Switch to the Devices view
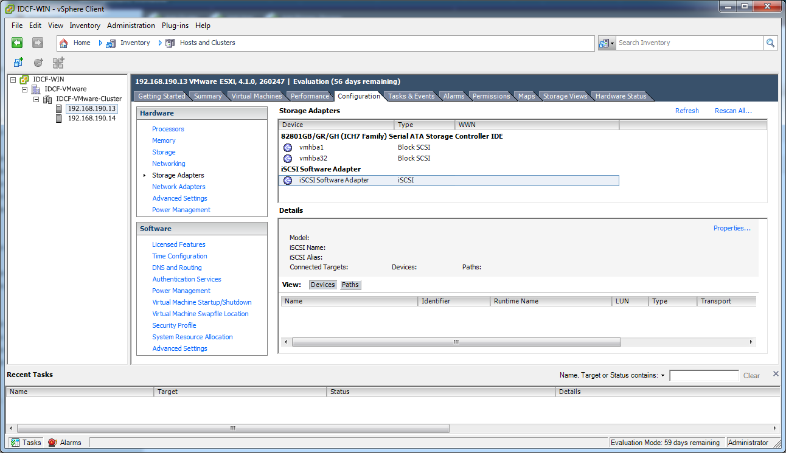 (x=322, y=284)
